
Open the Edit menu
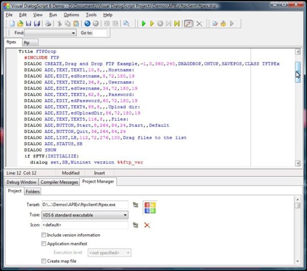click(23, 15)
